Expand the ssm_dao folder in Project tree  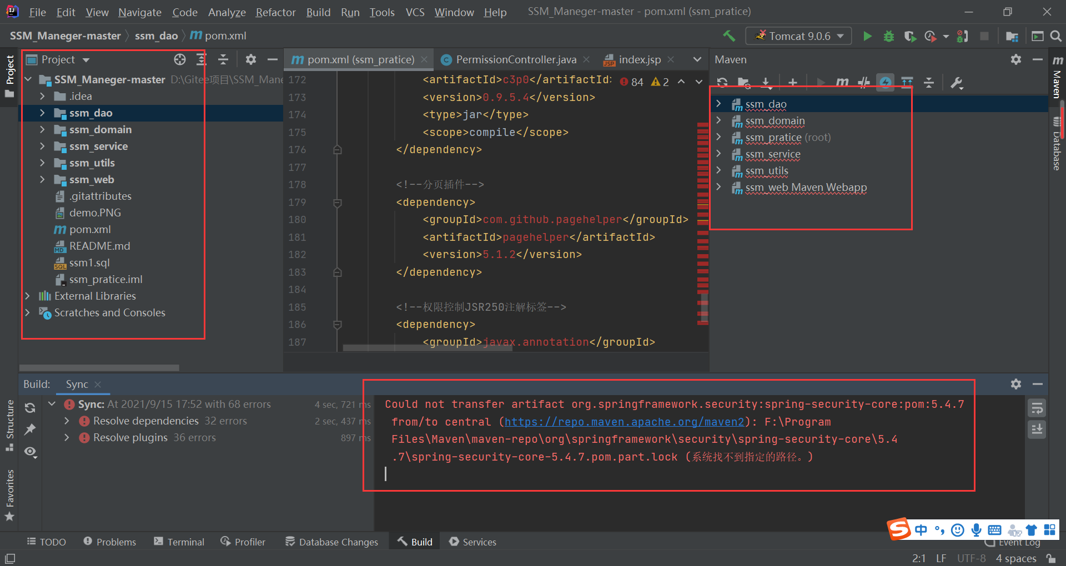tap(42, 113)
